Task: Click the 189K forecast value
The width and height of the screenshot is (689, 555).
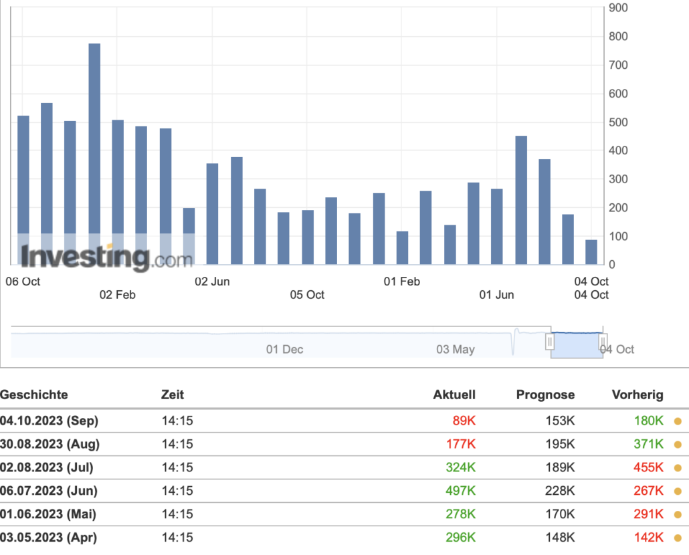Action: click(561, 467)
